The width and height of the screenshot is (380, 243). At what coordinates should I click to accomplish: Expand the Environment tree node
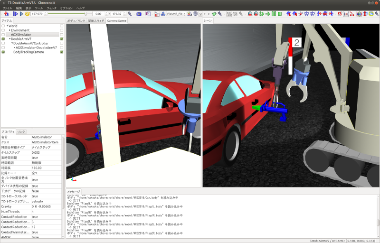(x=10, y=30)
